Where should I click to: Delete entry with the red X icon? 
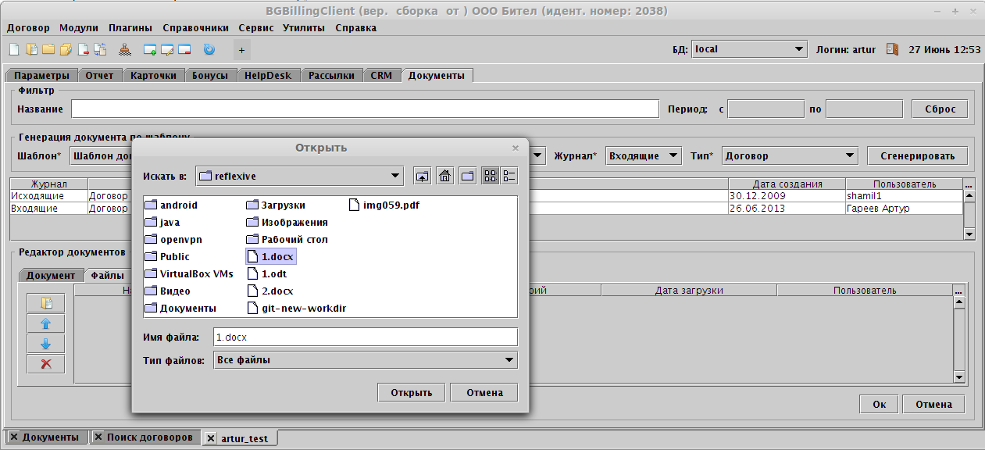pyautogui.click(x=45, y=363)
